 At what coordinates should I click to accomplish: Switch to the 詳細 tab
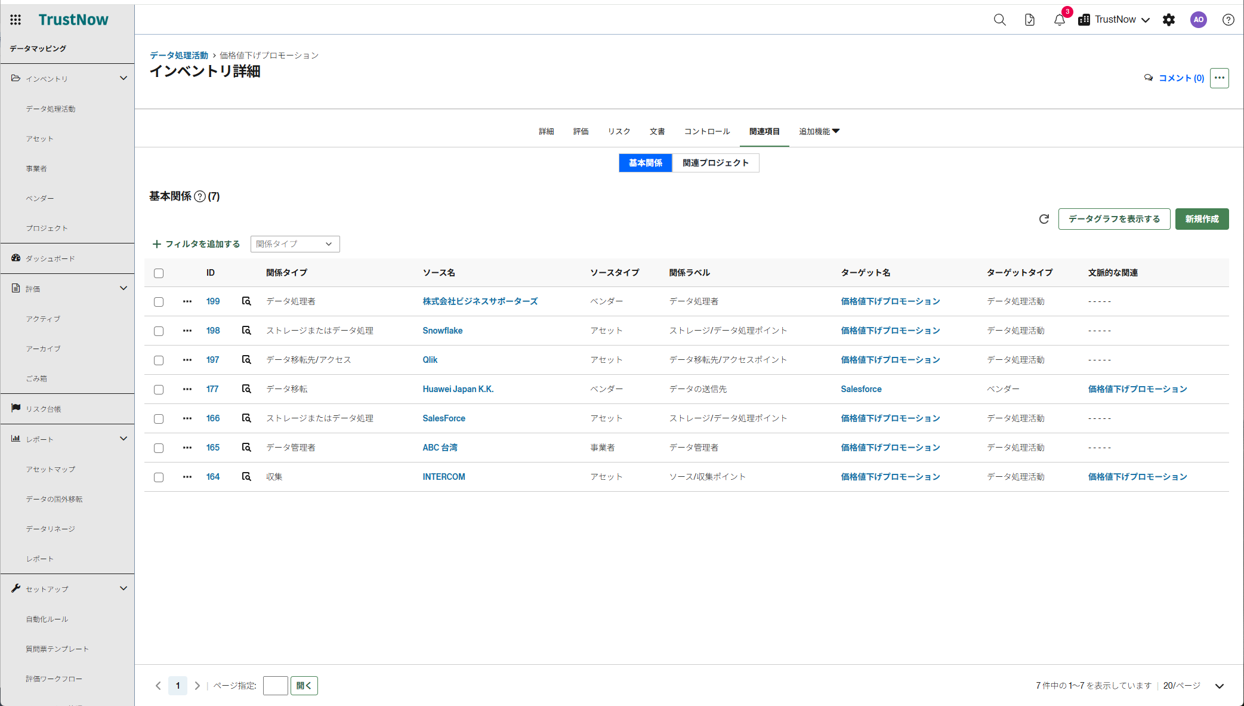(x=547, y=131)
